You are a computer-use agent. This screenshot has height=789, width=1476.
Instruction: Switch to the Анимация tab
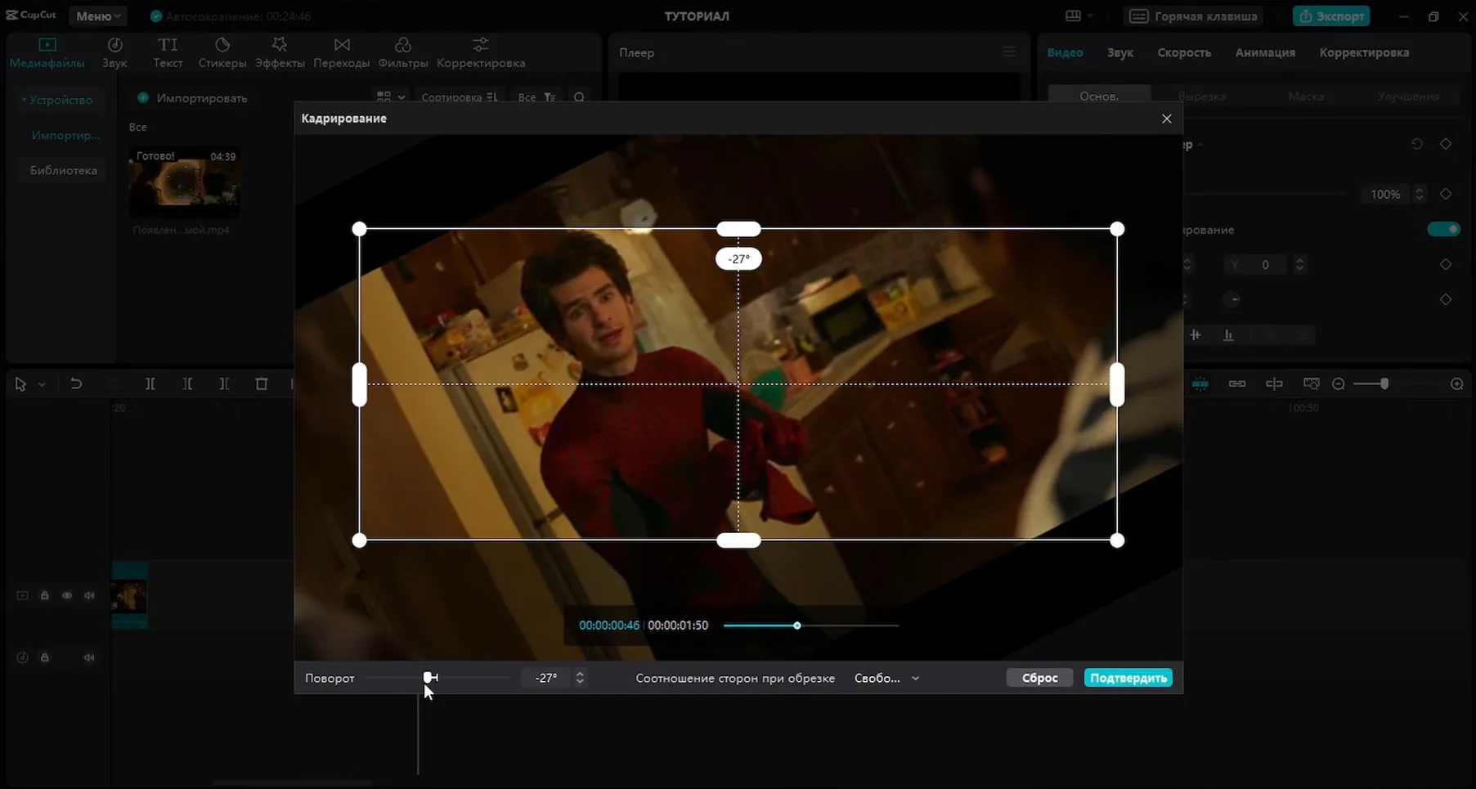1264,52
